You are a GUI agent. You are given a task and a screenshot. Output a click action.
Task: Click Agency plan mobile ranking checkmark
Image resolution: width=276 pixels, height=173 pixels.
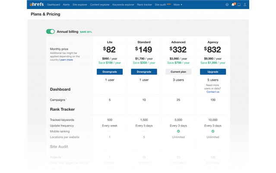click(213, 131)
